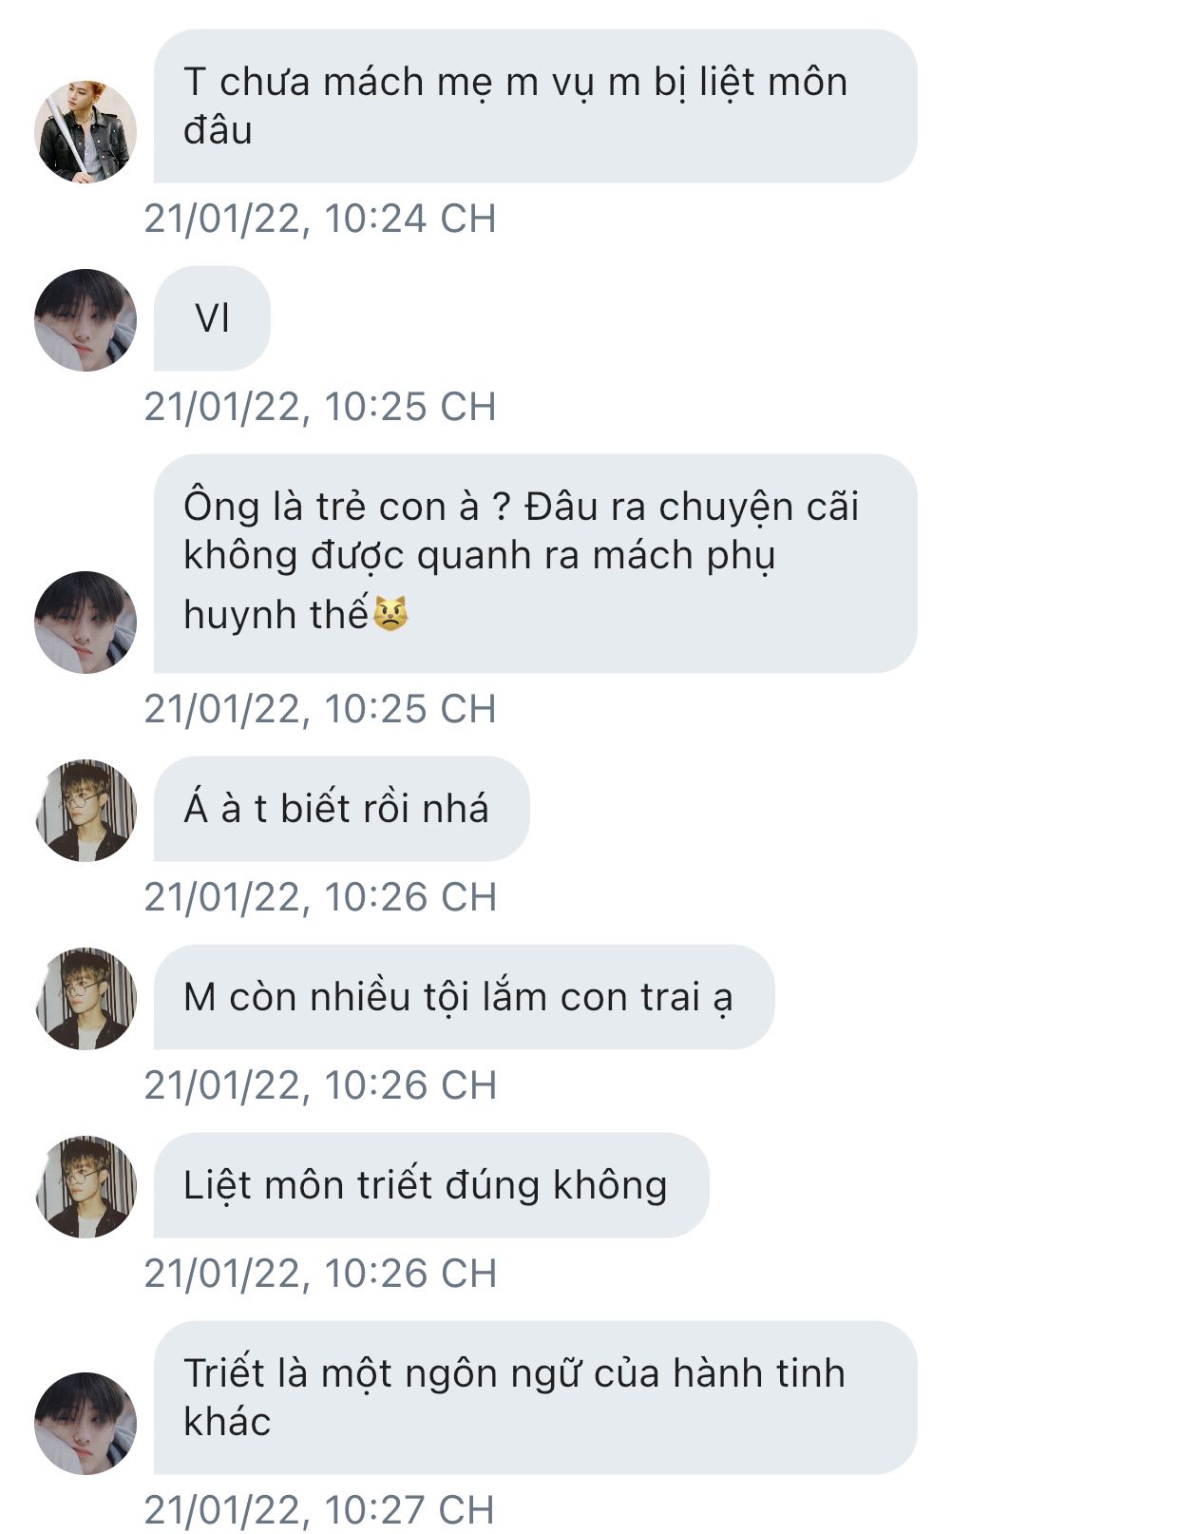Screen dimensions: 1180x1534
Task: Click the "Á à t biết rồi nhá" bubble
Action: tap(340, 809)
